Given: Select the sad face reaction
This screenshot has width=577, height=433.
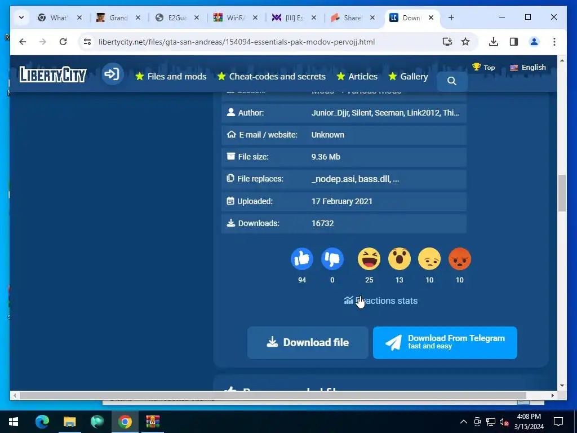Looking at the screenshot, I should (429, 259).
